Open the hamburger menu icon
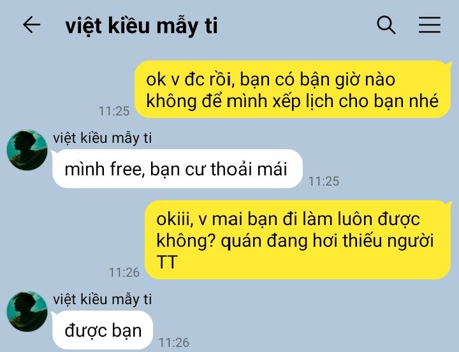459x352 pixels. click(430, 25)
